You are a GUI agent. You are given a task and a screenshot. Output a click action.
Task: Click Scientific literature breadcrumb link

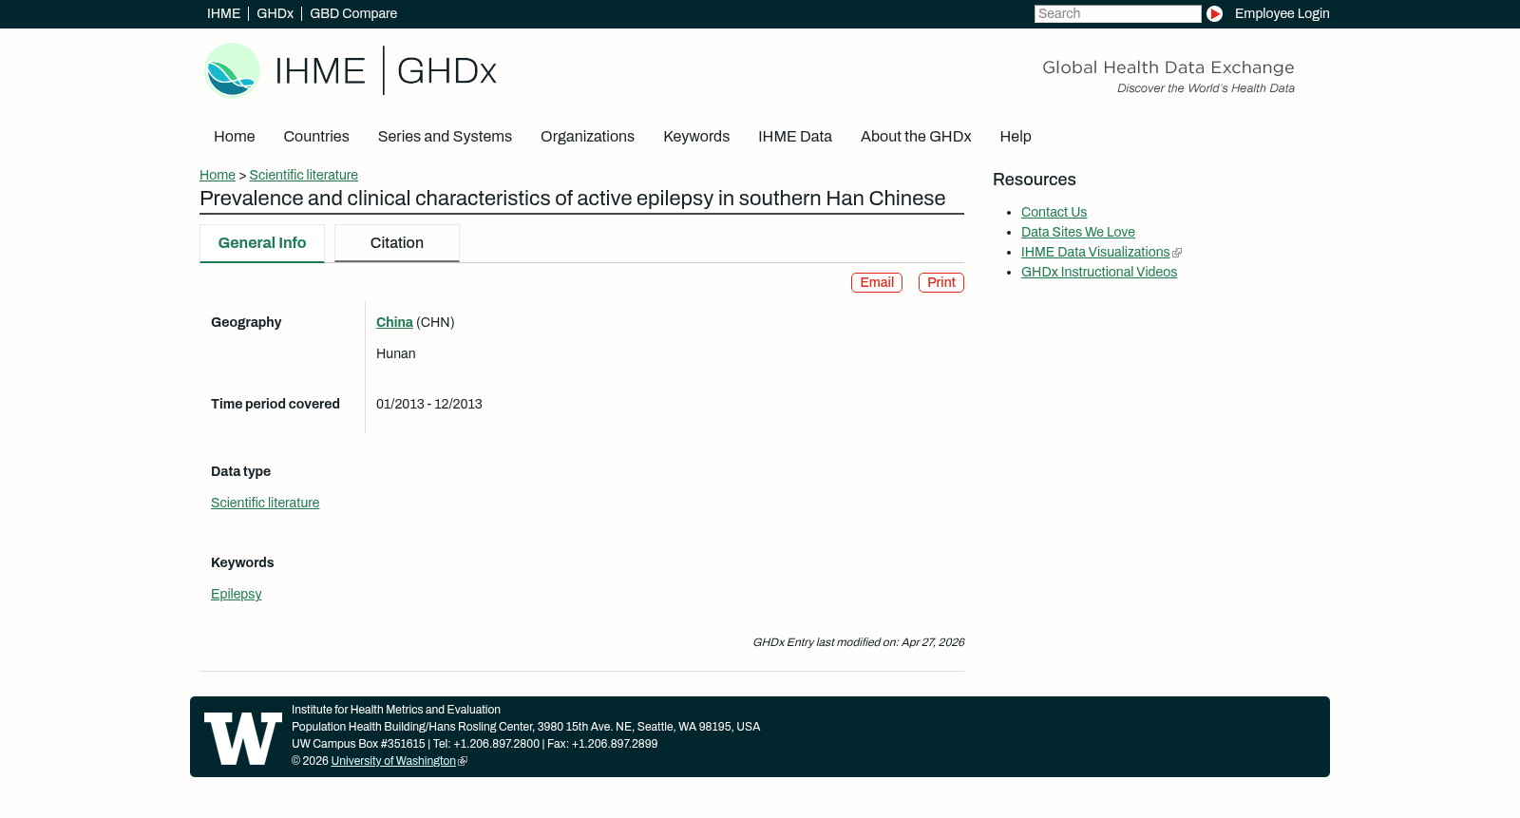(x=304, y=175)
